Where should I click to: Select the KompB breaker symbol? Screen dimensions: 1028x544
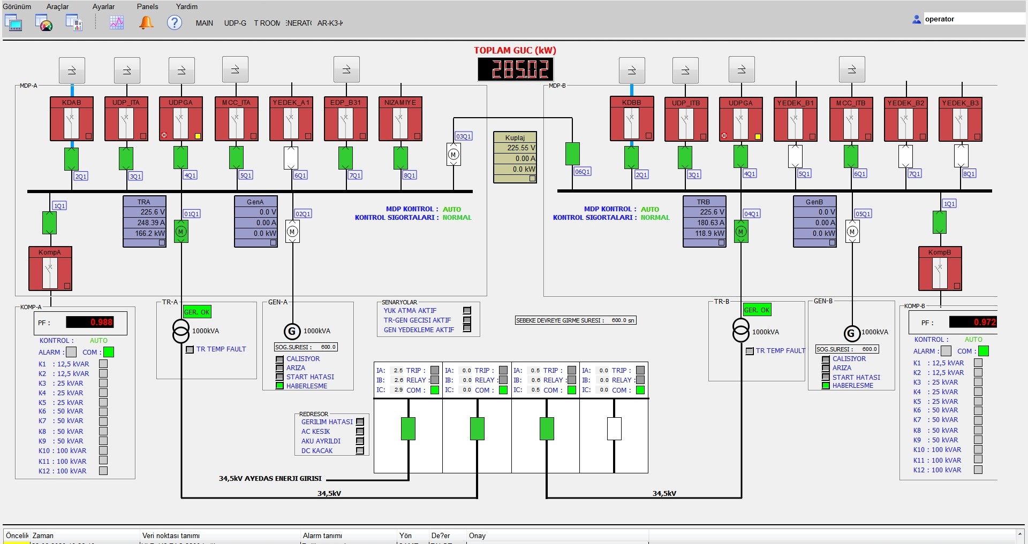(x=940, y=273)
